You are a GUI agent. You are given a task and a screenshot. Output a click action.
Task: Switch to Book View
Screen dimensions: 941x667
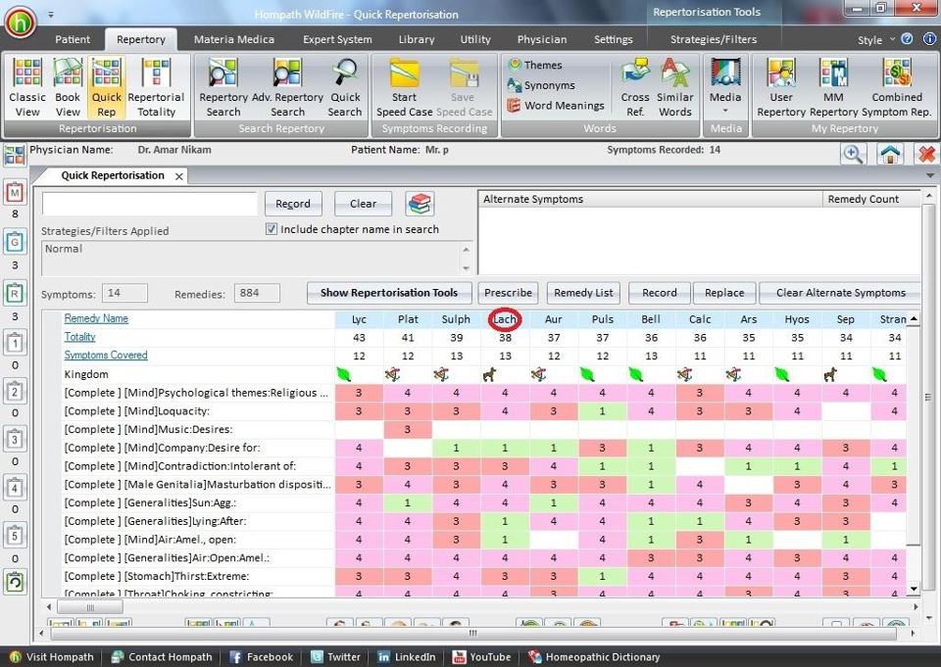point(68,87)
